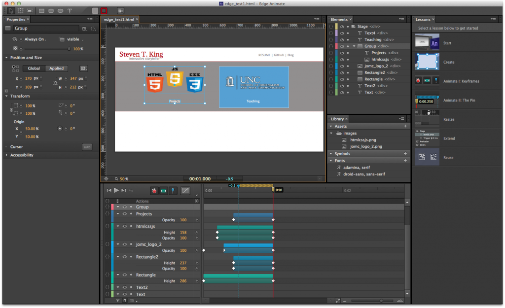Hide Text4 element using eye icon
This screenshot has width=505, height=308.
[342, 33]
